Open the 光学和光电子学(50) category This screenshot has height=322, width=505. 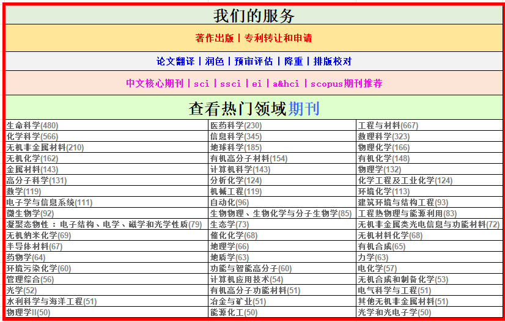pyautogui.click(x=394, y=312)
